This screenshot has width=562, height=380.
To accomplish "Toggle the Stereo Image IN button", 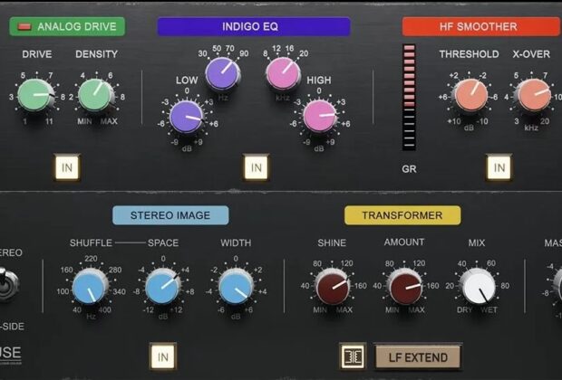I will coord(163,354).
